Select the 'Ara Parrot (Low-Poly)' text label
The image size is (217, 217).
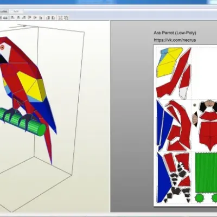pos(175,33)
